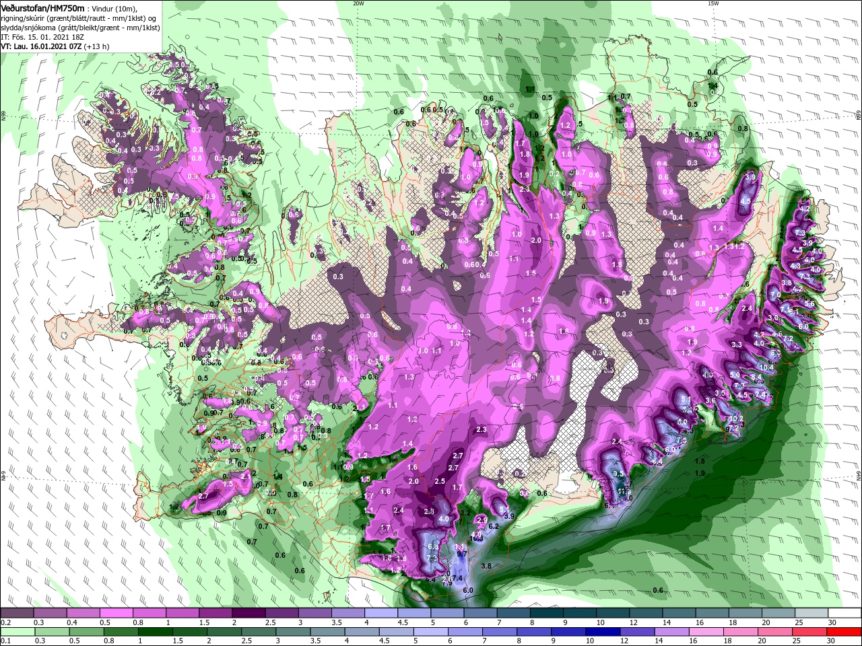
Task: Pick the crimson rain swatch 25 to 30
Action: pos(811,632)
